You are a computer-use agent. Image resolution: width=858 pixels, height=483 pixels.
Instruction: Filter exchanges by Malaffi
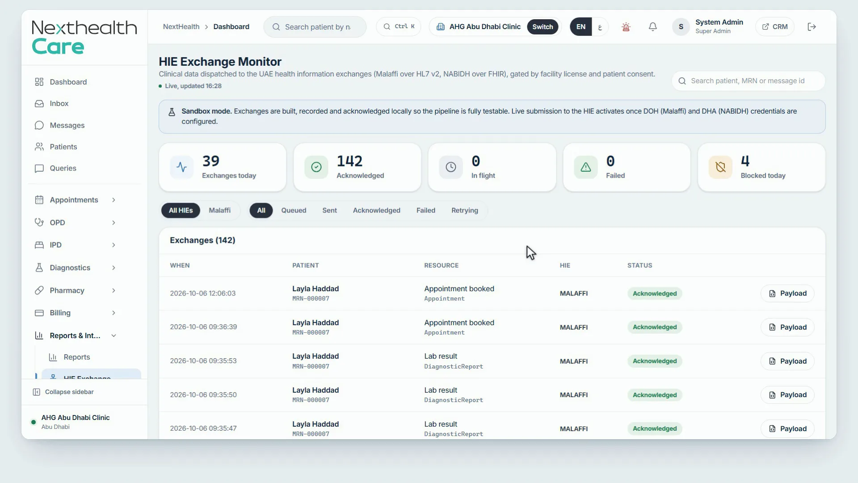[220, 210]
